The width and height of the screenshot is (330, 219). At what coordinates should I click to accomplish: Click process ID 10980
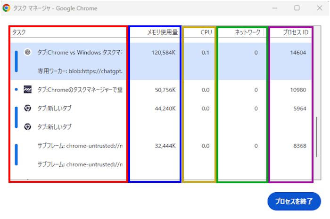pyautogui.click(x=298, y=90)
